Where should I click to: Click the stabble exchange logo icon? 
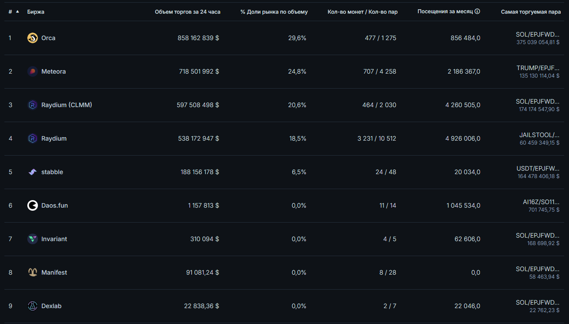coord(33,172)
